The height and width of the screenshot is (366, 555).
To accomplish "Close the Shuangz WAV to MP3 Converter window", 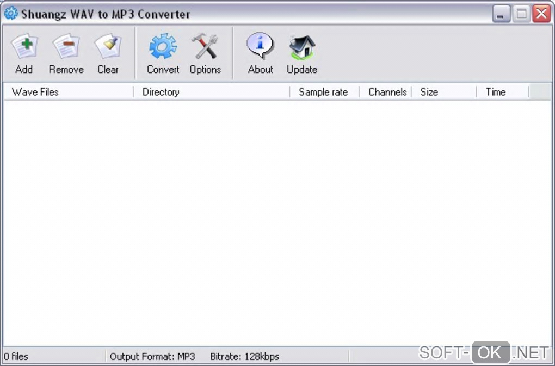I will point(541,14).
